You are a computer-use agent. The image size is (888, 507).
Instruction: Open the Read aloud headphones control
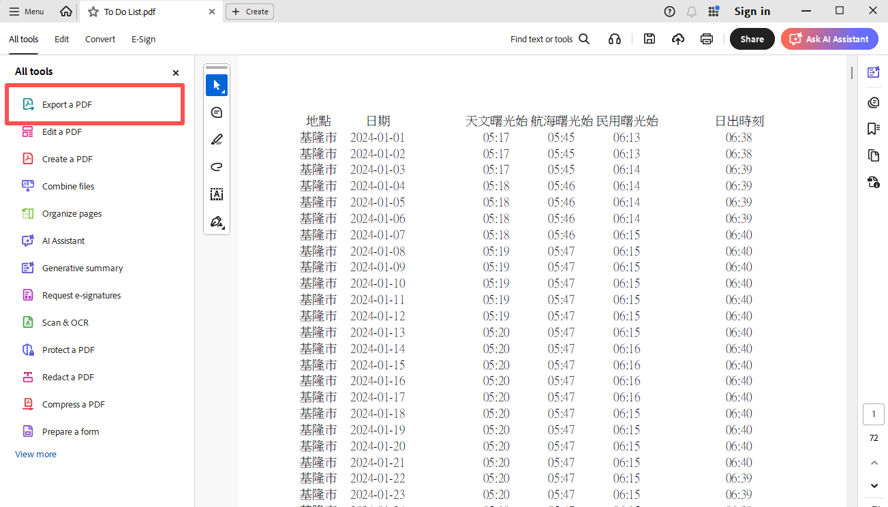click(x=614, y=39)
